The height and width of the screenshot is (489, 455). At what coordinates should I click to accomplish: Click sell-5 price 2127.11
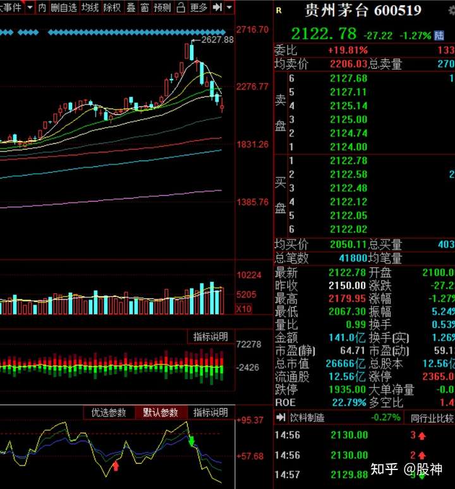pos(349,92)
